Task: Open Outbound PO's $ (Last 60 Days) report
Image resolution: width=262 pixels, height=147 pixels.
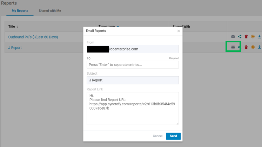Action: pyautogui.click(x=33, y=37)
